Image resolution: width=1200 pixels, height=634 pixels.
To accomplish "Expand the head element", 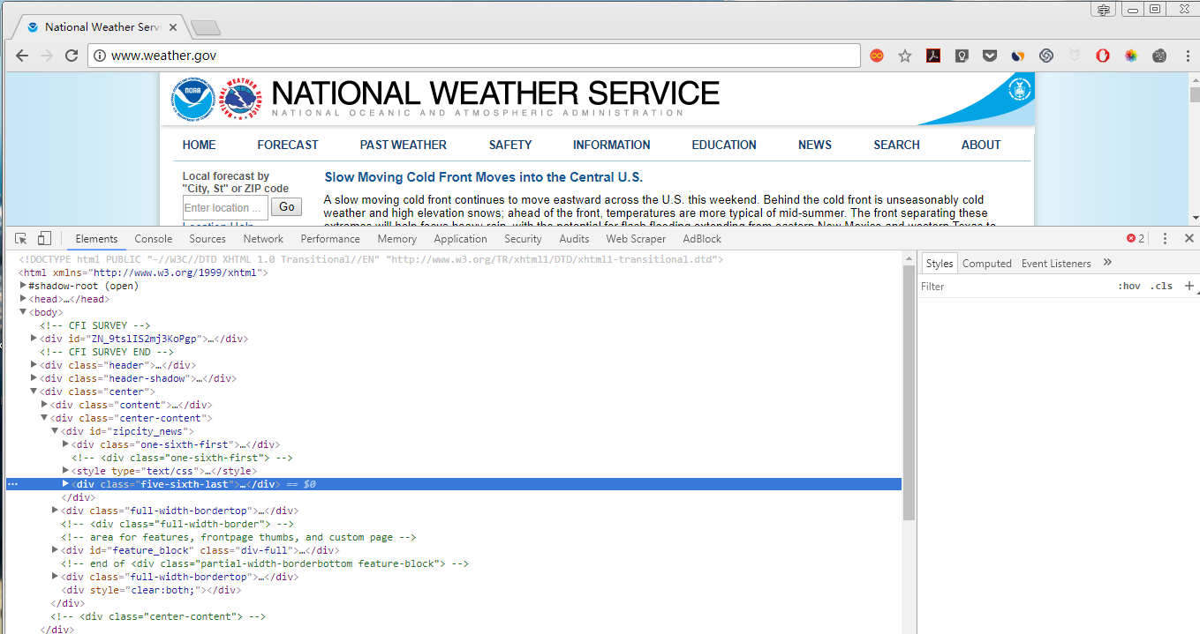I will coord(24,299).
